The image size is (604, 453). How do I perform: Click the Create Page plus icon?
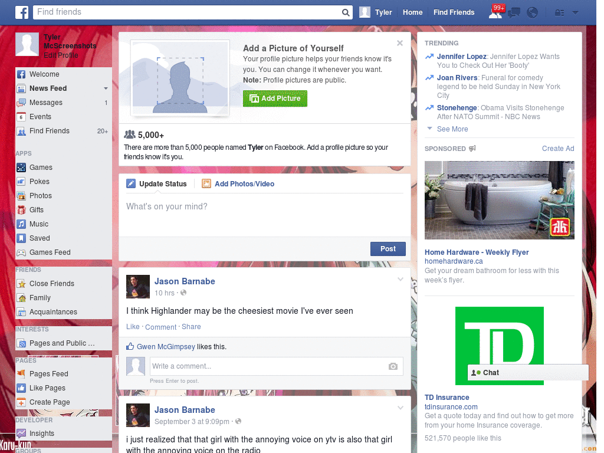(x=21, y=402)
